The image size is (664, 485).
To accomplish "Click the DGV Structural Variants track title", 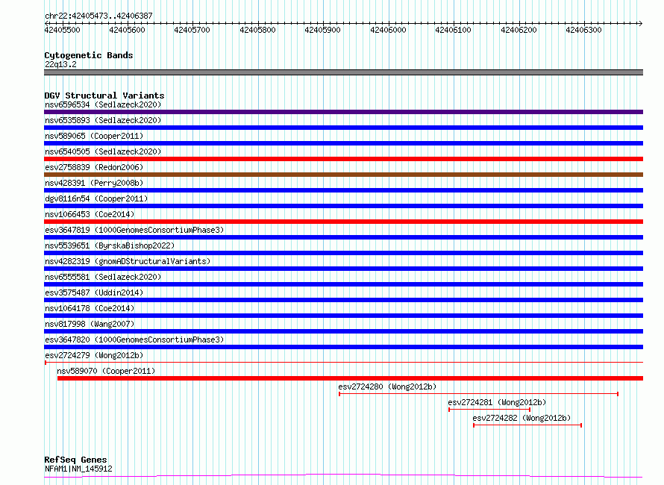I will pyautogui.click(x=104, y=96).
